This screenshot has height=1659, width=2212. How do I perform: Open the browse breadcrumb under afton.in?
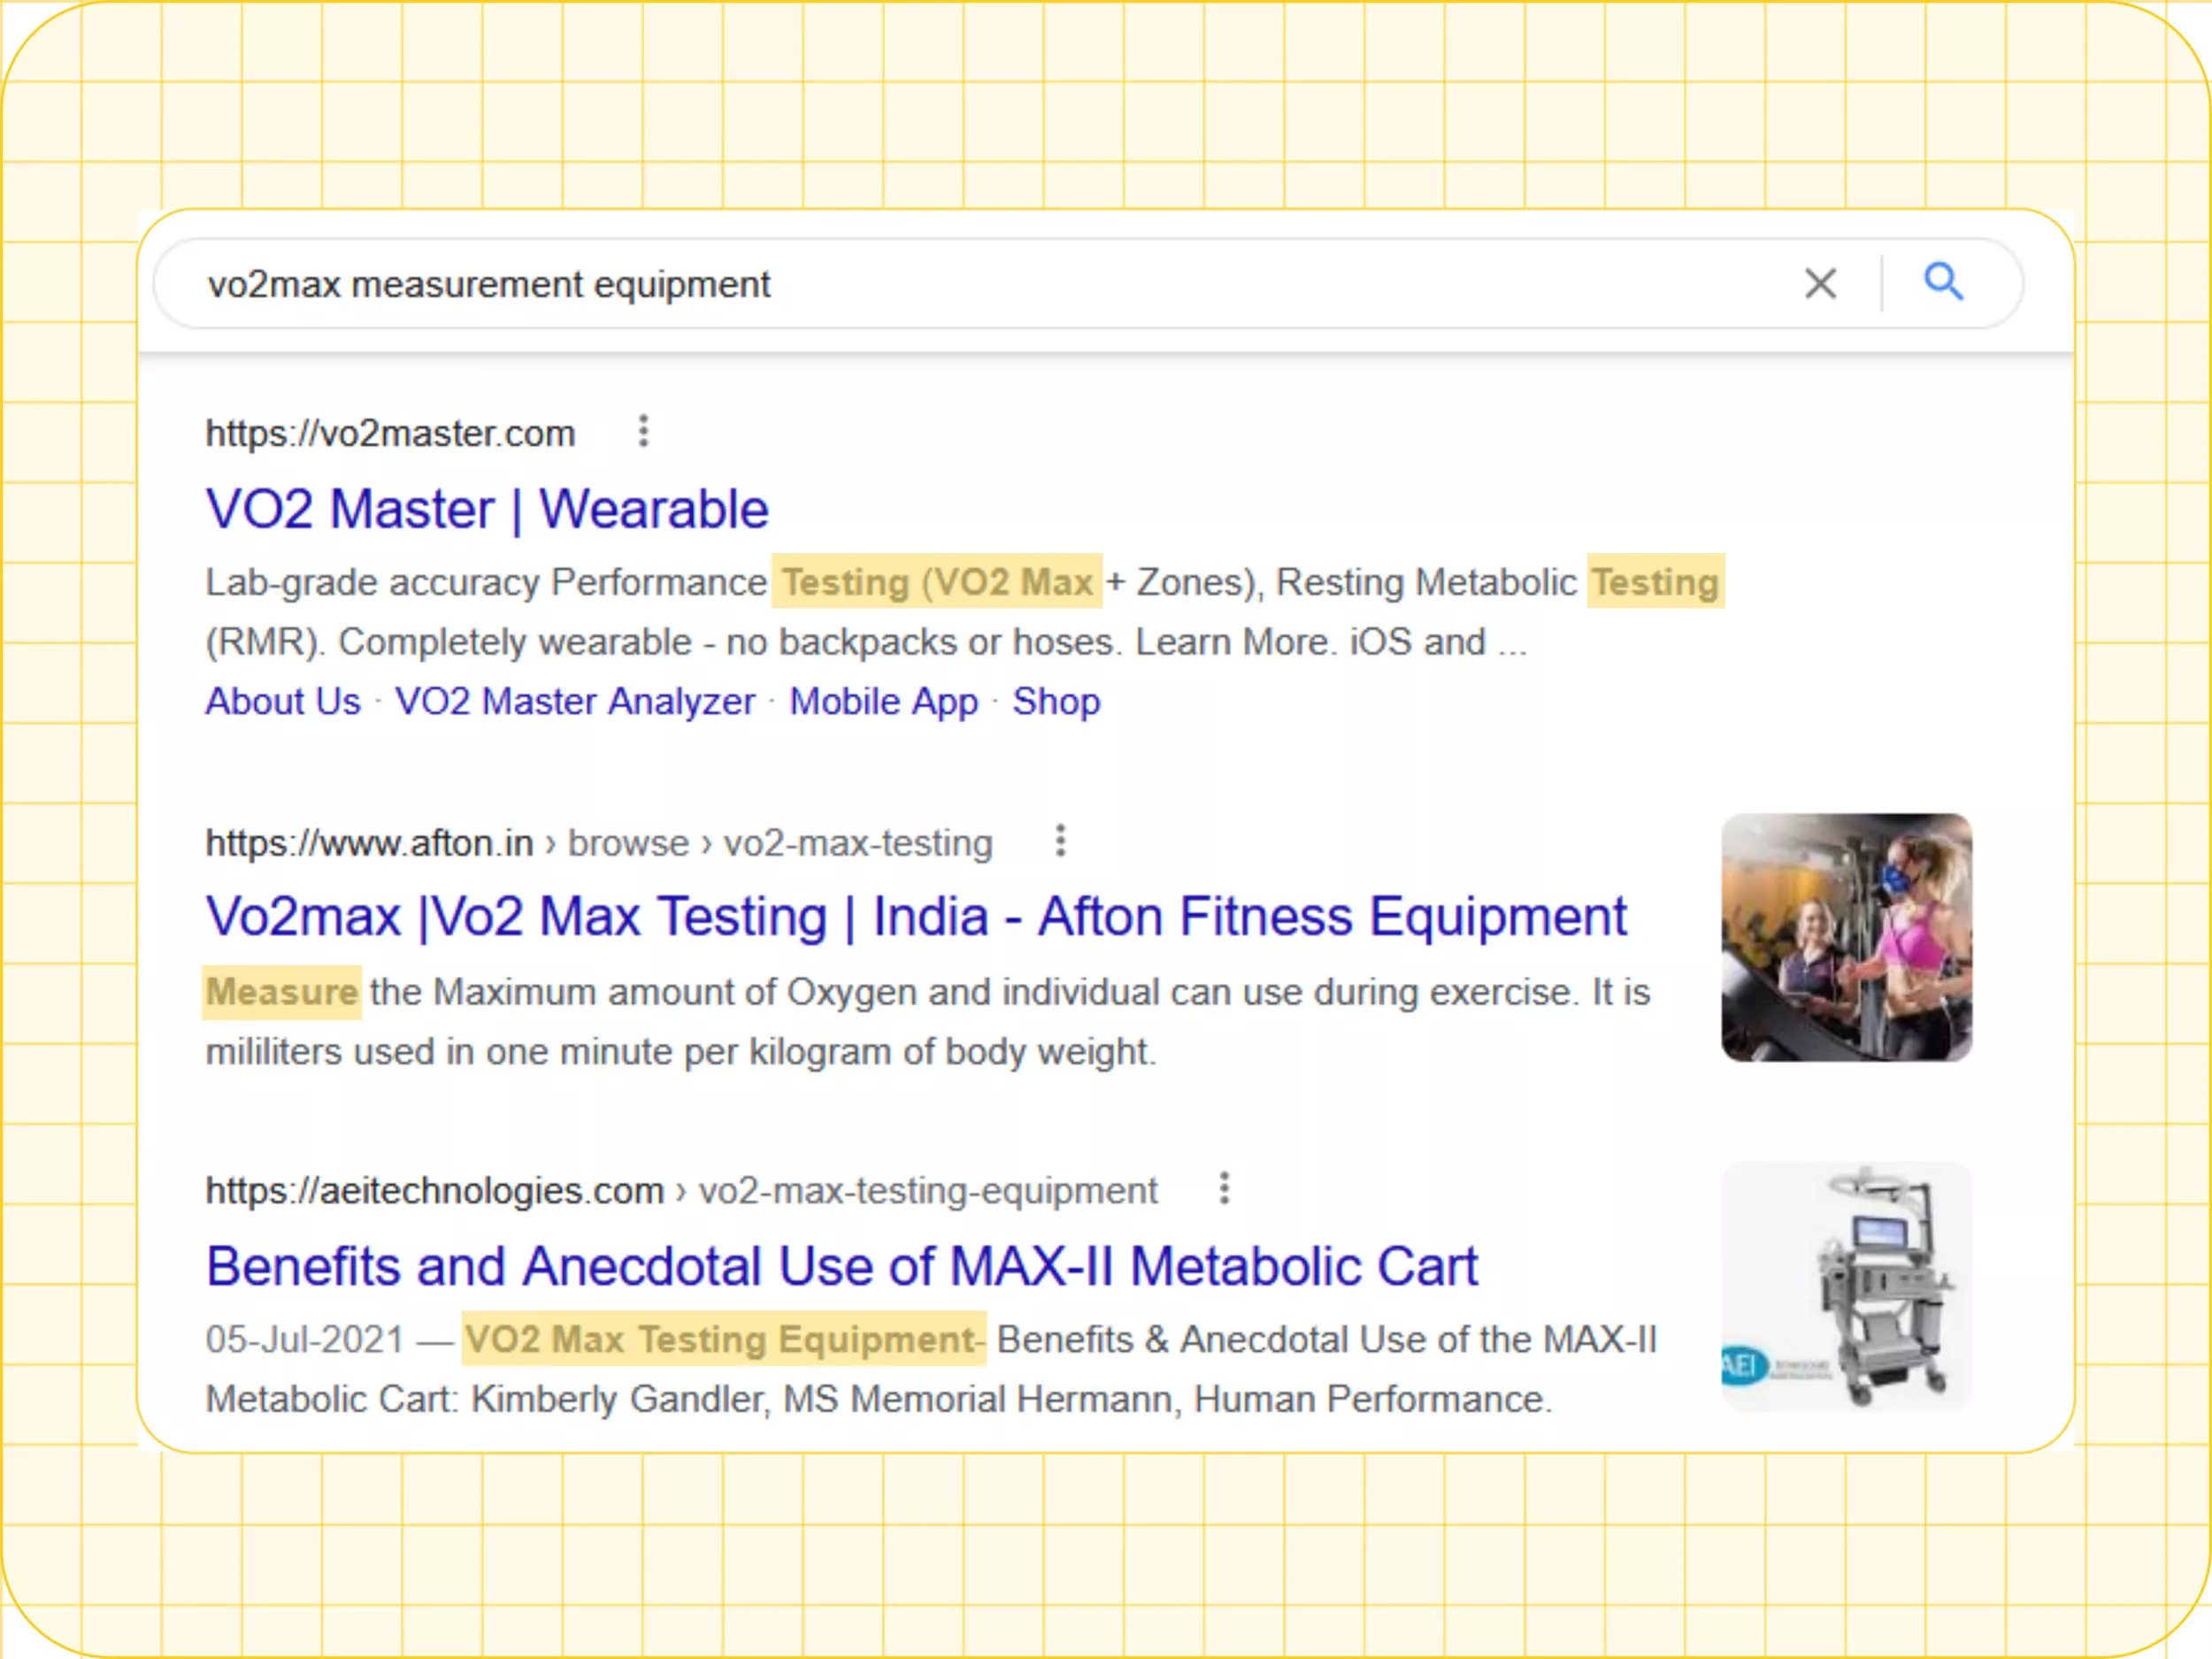coord(629,843)
